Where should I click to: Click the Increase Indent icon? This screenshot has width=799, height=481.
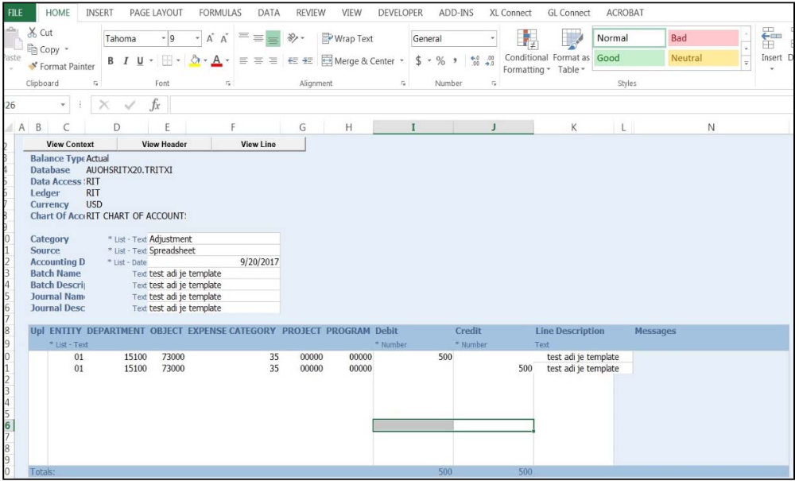click(x=308, y=61)
